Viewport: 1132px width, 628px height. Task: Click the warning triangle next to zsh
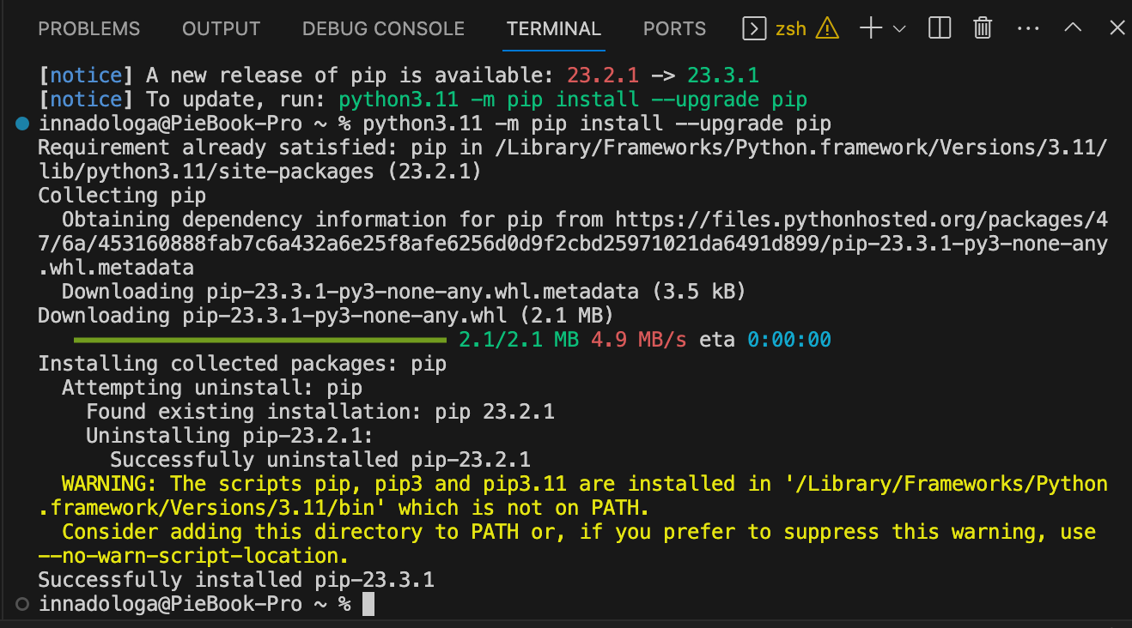point(826,27)
